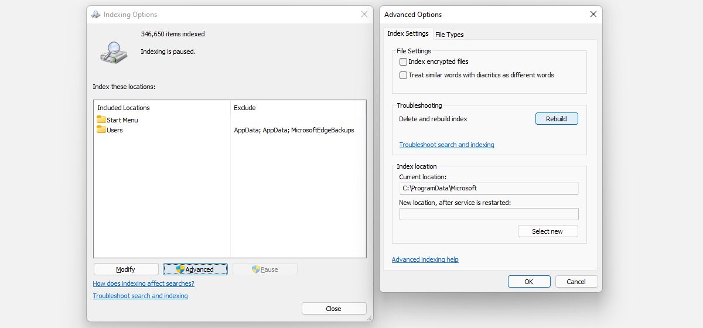Close the Indexing Options window with X
Viewport: 703px width, 328px height.
point(364,15)
